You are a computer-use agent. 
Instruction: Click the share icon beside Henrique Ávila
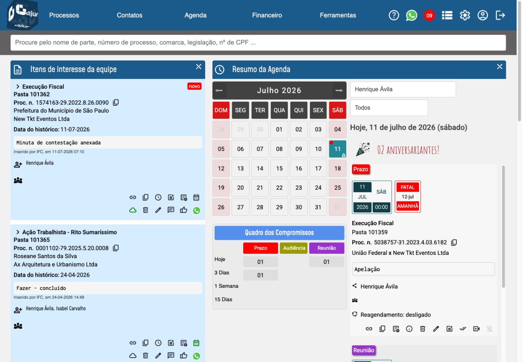coord(355,286)
